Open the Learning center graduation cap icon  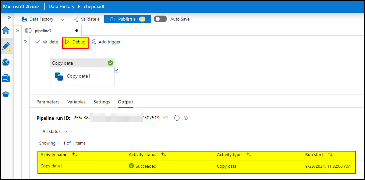pyautogui.click(x=6, y=94)
